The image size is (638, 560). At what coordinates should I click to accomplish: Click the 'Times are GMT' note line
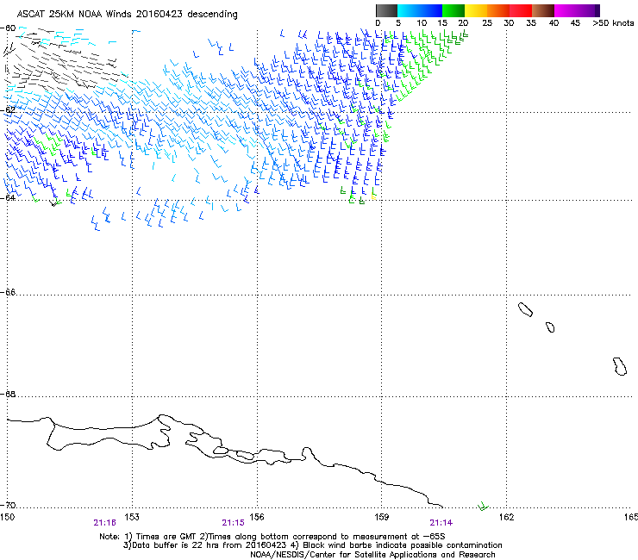pyautogui.click(x=272, y=537)
